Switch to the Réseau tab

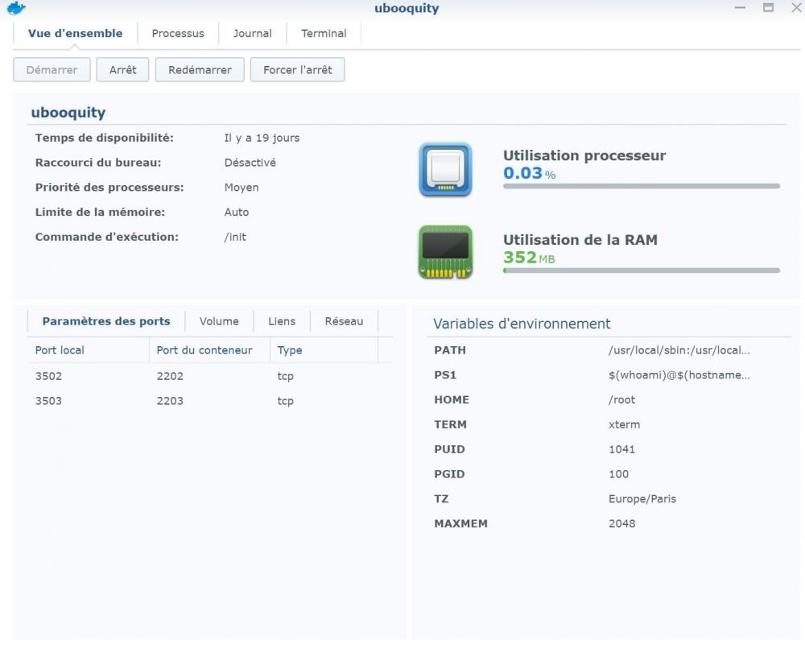[x=344, y=321]
